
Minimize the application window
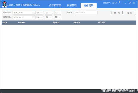[x=125, y=3]
